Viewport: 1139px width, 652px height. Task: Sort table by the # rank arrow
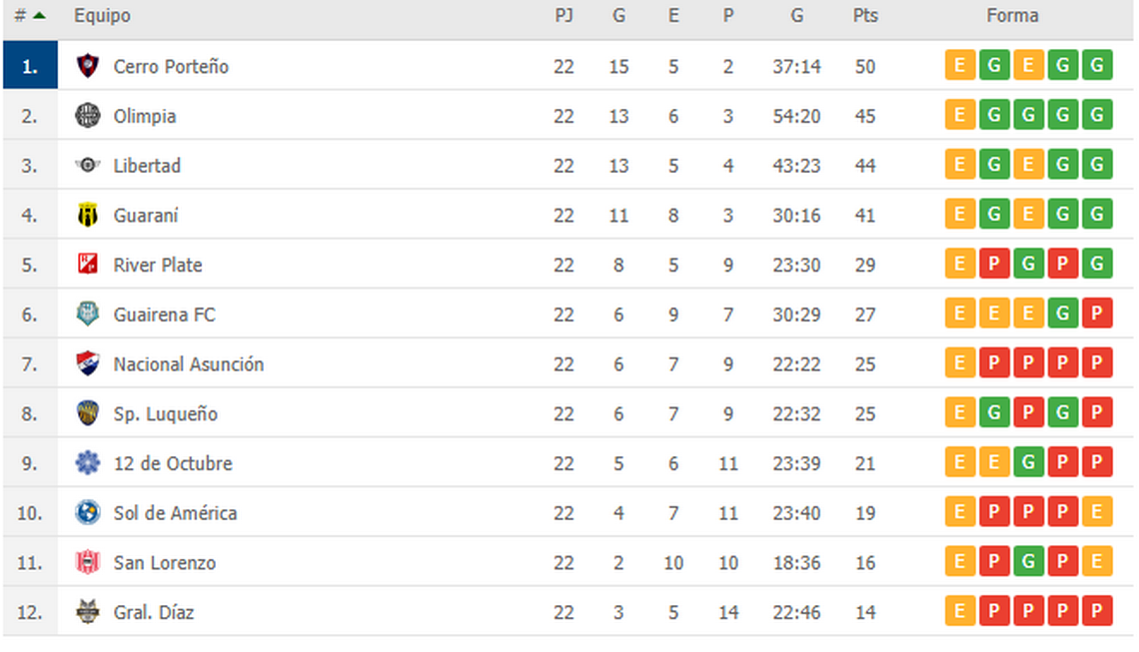tap(39, 15)
